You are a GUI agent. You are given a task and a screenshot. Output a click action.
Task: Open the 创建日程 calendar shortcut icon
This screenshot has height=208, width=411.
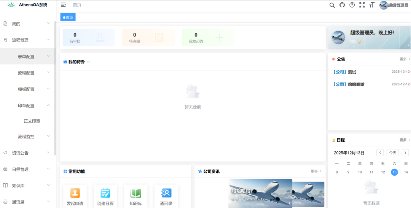click(x=105, y=193)
